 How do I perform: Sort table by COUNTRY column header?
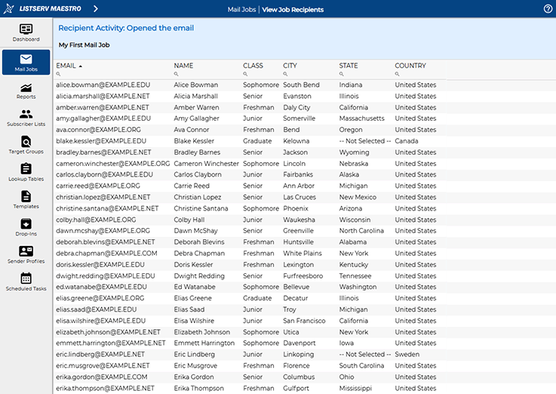(410, 66)
